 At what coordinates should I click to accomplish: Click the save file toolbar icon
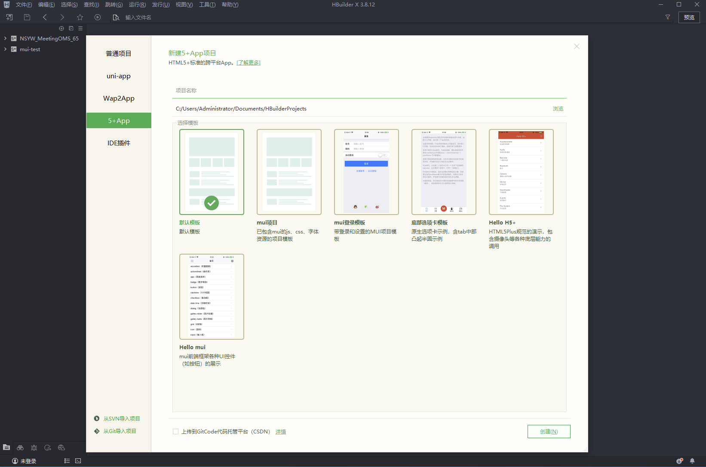(27, 17)
